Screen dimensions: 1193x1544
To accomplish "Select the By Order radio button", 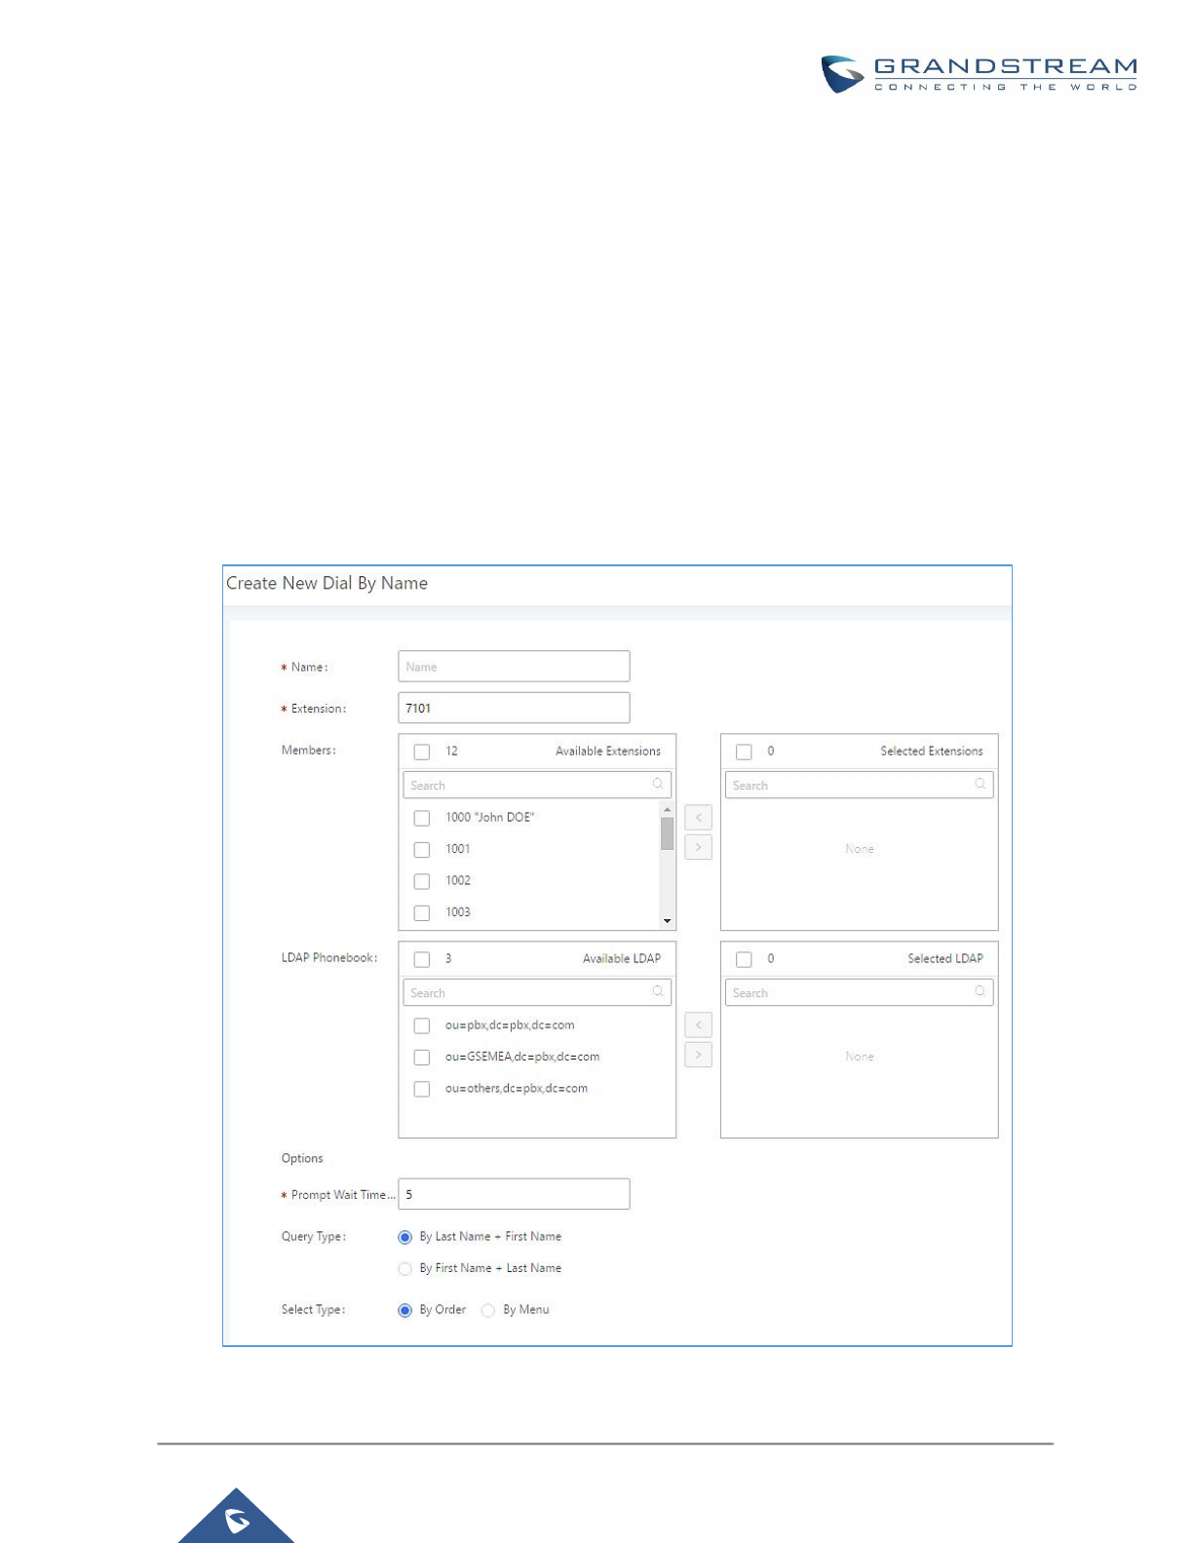I will (405, 1310).
